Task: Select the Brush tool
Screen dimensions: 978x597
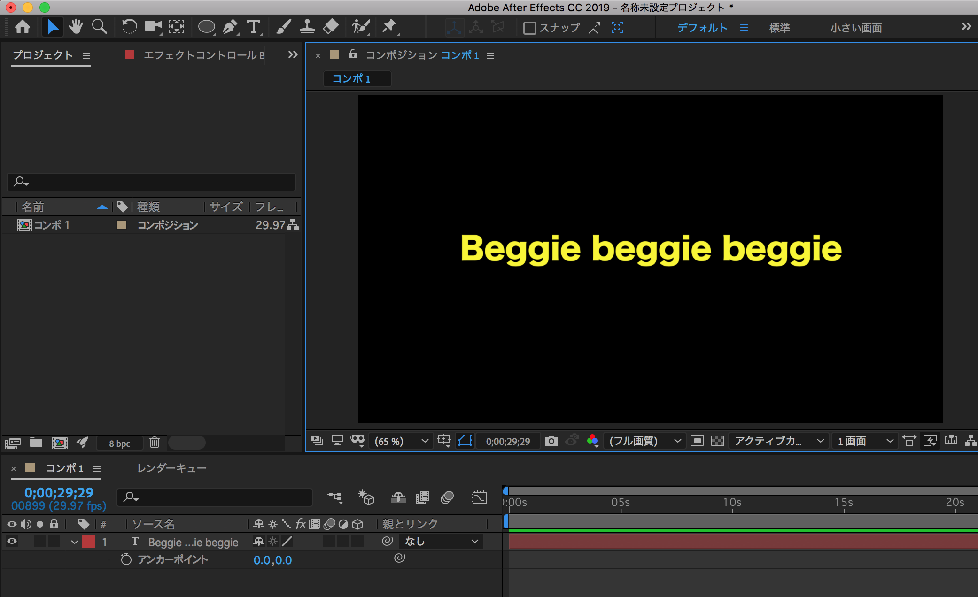Action: pyautogui.click(x=283, y=27)
